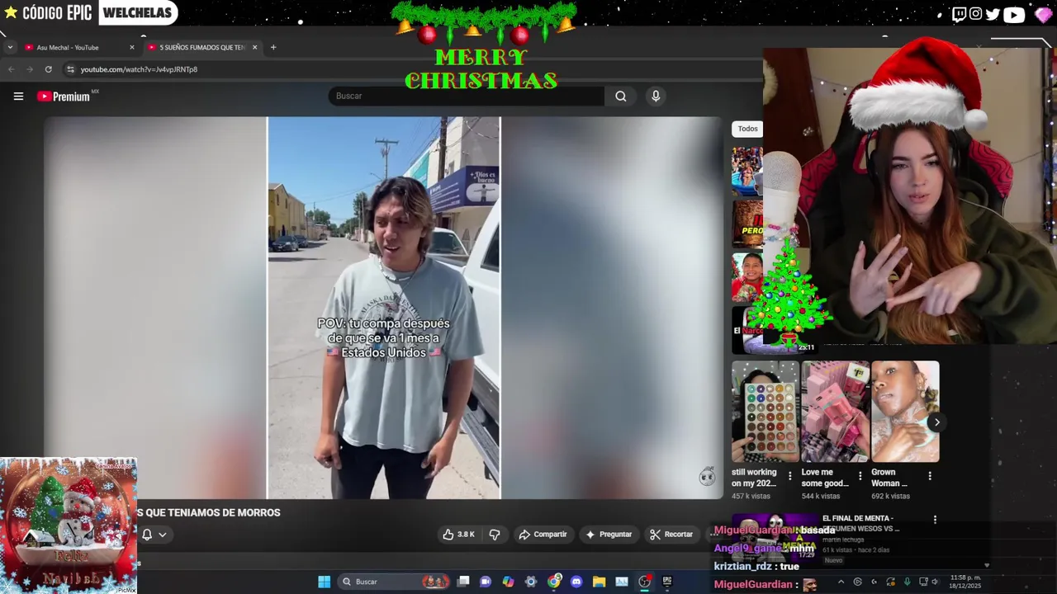Screen dimensions: 1057x594
Task: Open the 'Grown Woman ...' Short thumbnail
Action: [x=905, y=412]
